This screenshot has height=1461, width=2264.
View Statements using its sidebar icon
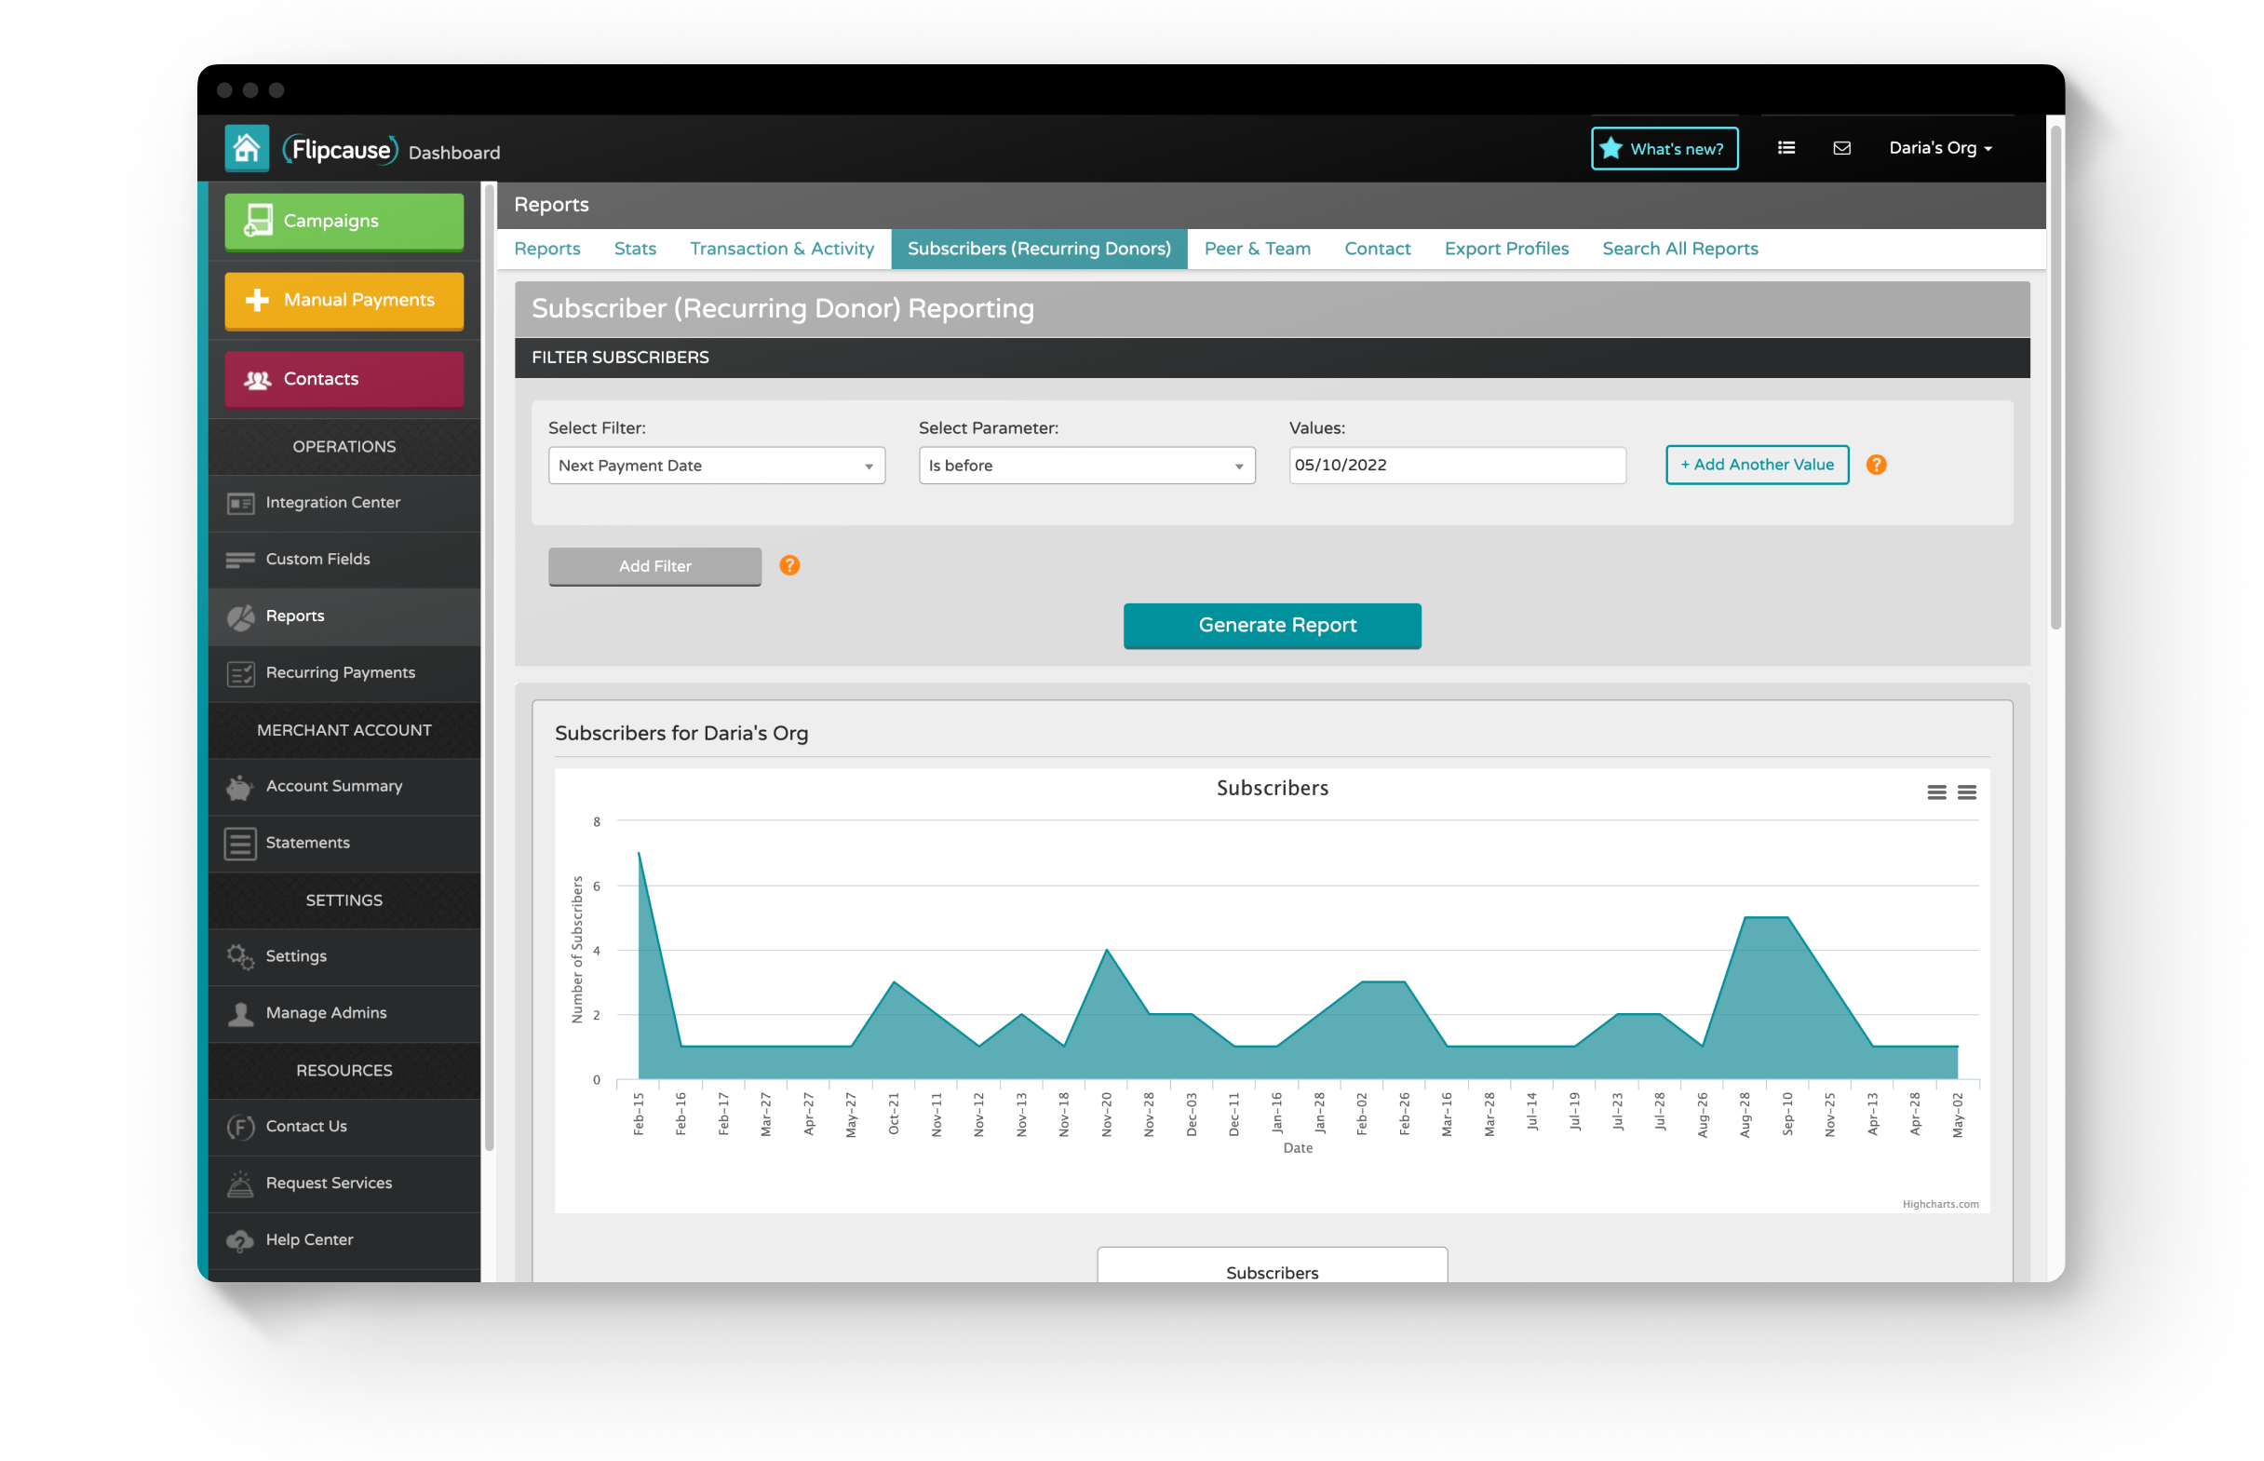click(307, 843)
